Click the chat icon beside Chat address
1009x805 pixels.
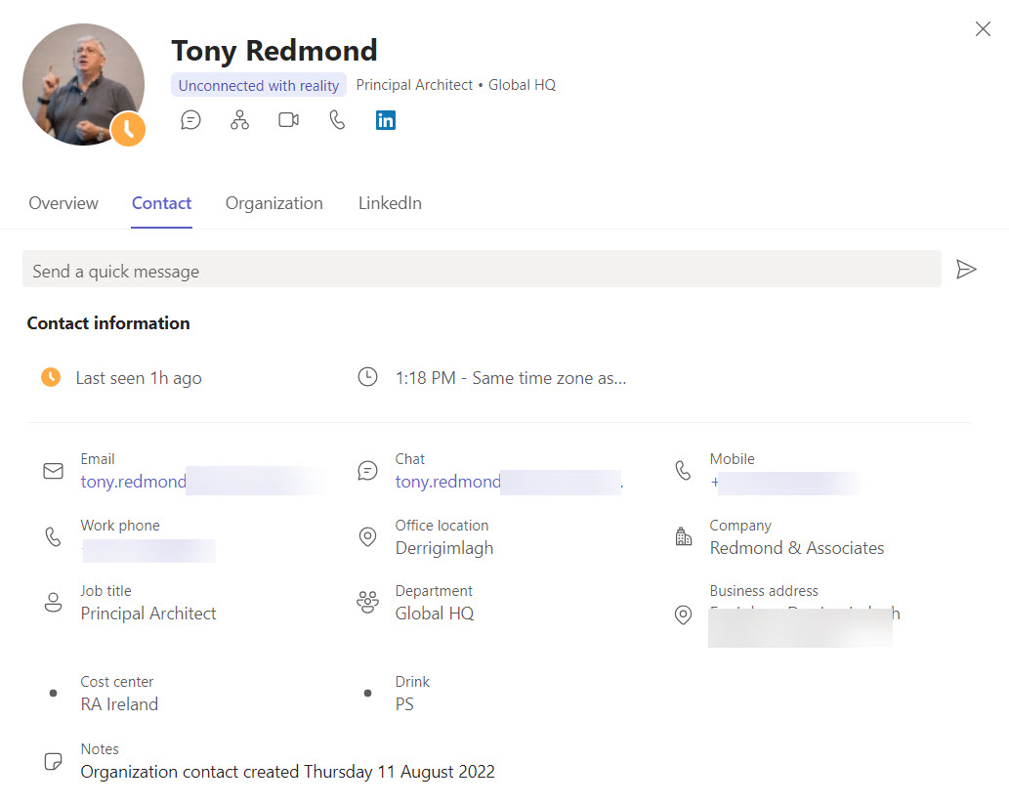click(367, 471)
